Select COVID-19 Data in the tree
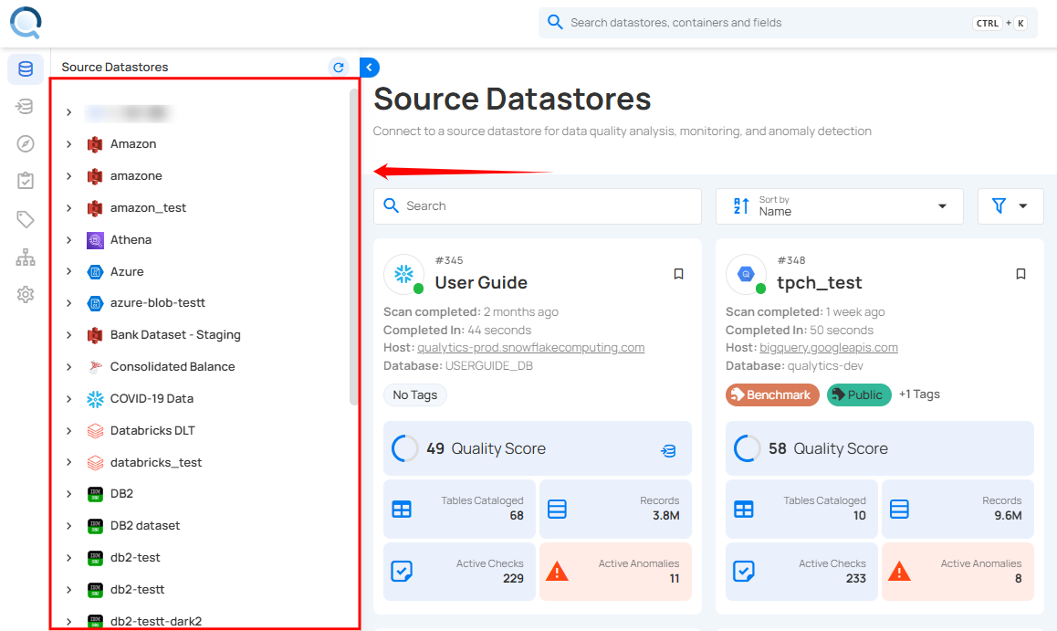 pos(152,399)
